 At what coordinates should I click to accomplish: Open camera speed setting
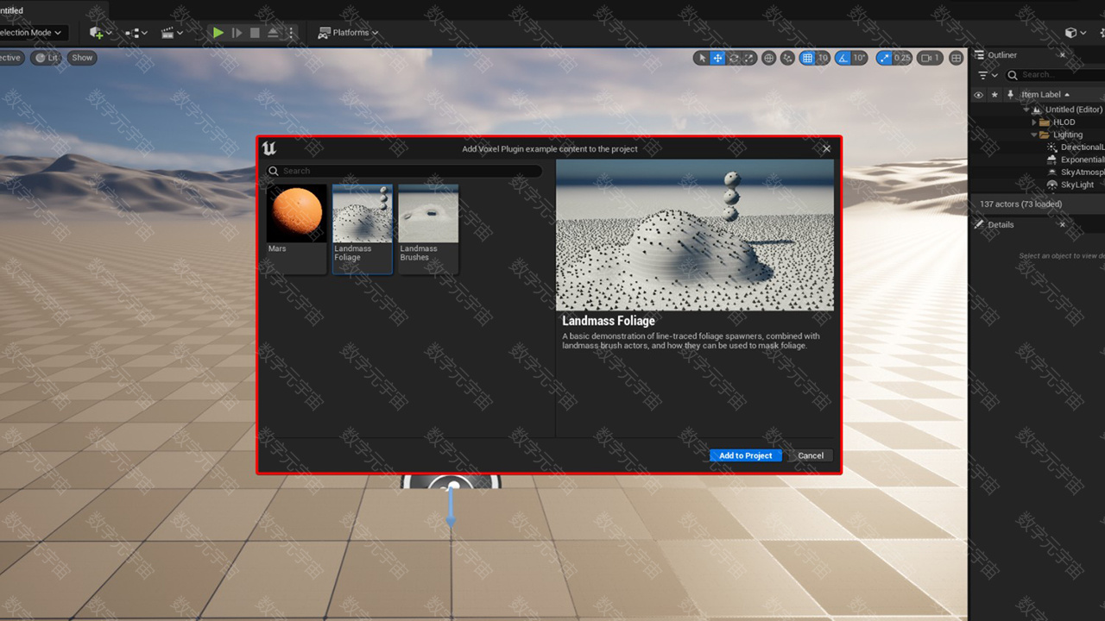tap(930, 58)
